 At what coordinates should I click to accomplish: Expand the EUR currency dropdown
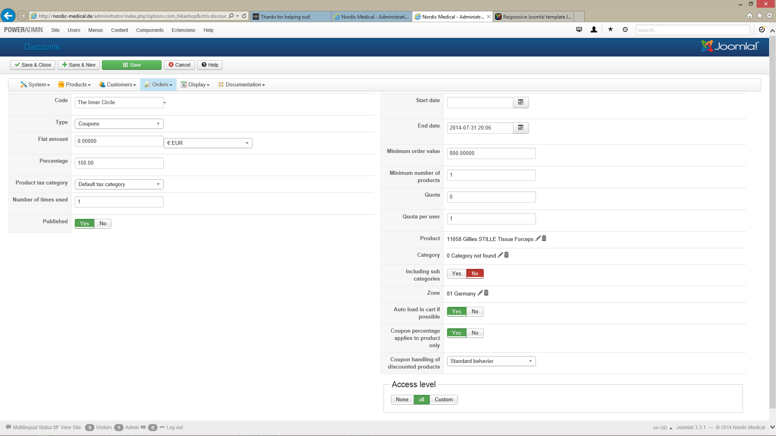pyautogui.click(x=208, y=143)
